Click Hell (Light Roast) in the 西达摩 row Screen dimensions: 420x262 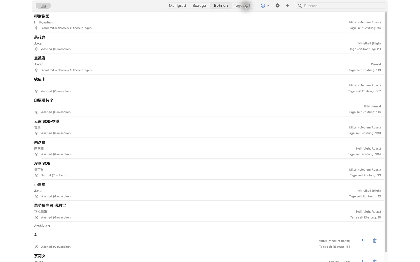(x=368, y=148)
